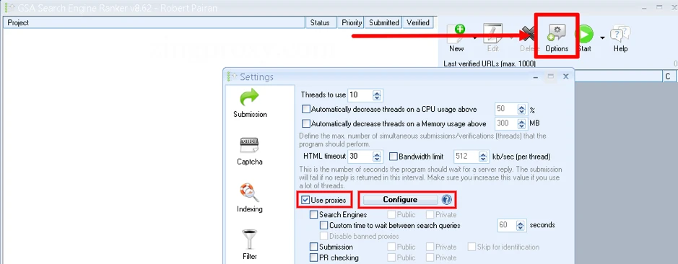Sort by the Submitted column header

384,22
